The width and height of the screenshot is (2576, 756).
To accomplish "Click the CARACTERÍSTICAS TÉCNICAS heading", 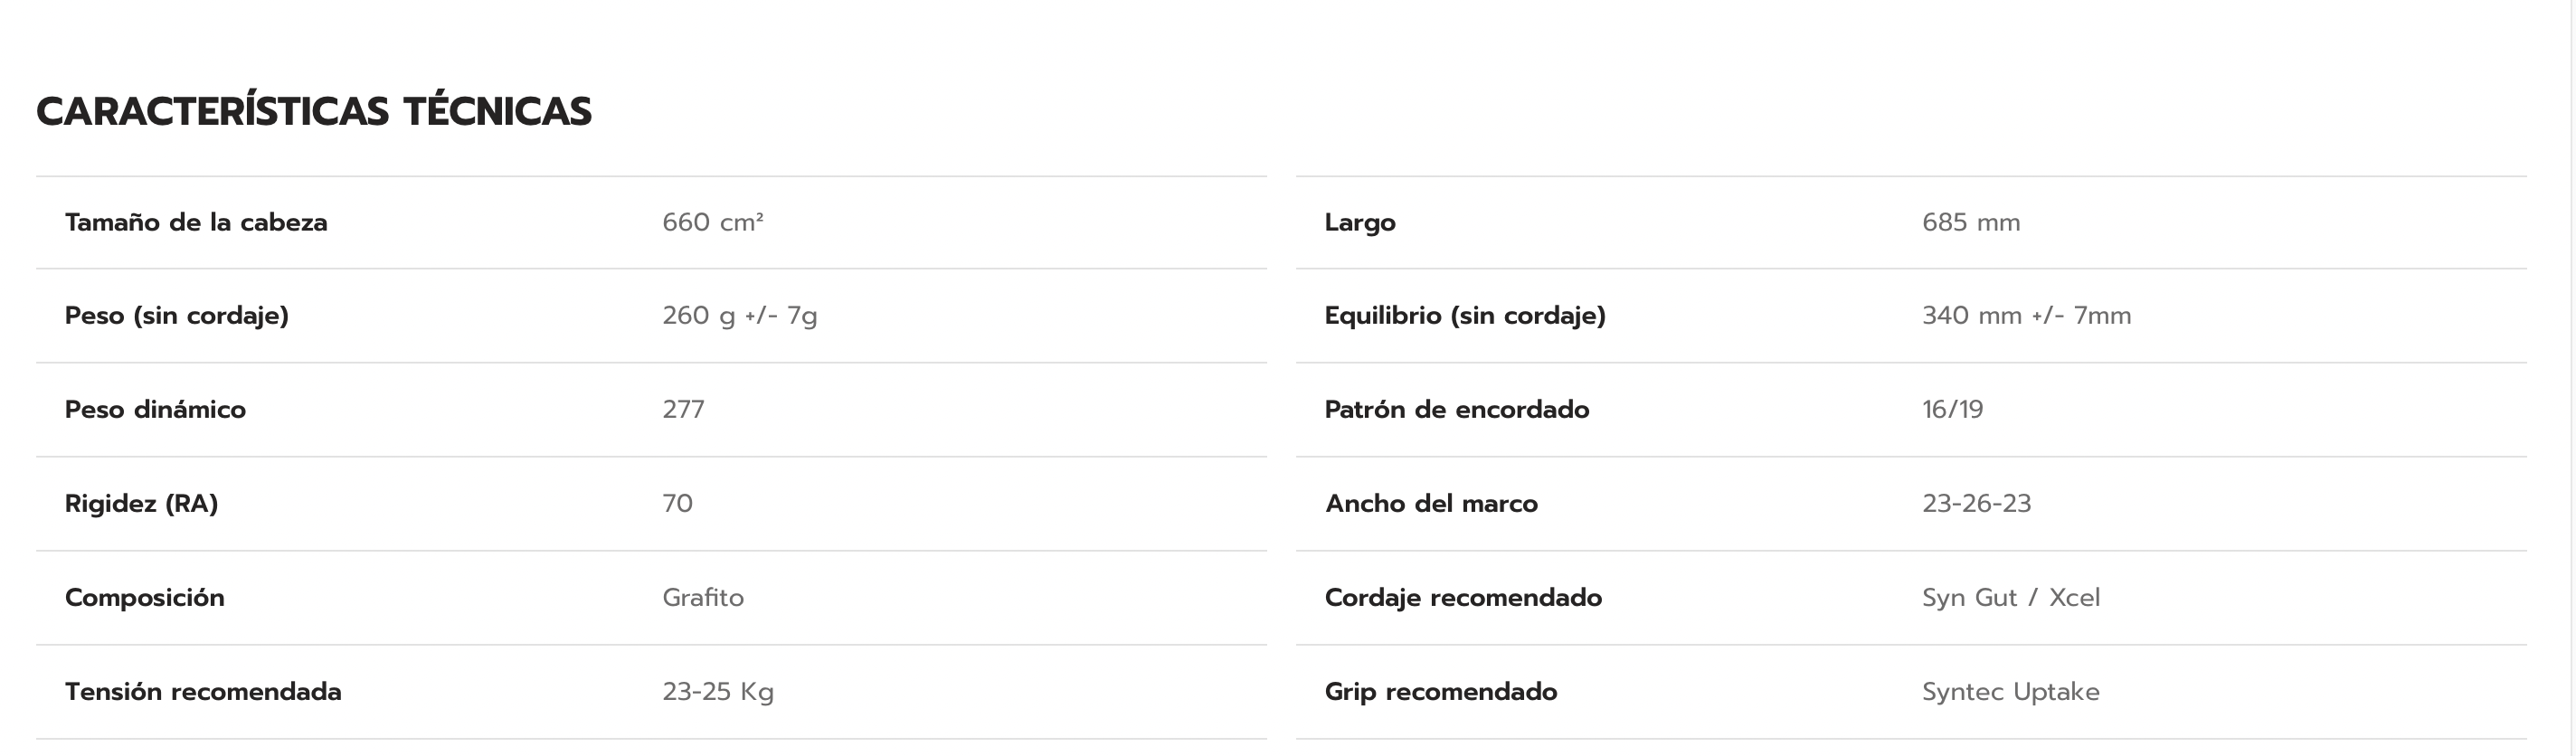I will pos(314,112).
